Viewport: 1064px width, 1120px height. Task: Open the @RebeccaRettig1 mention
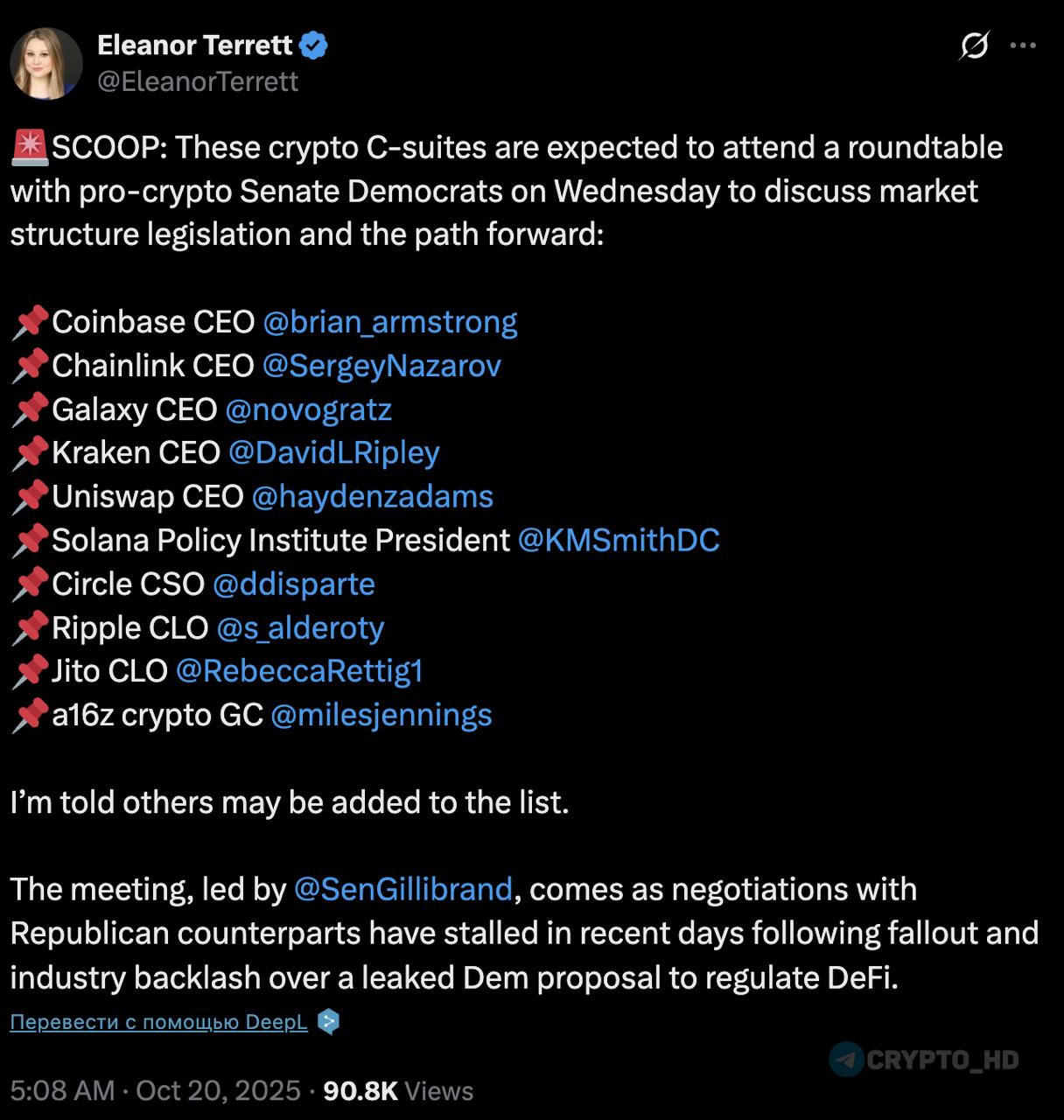point(299,671)
